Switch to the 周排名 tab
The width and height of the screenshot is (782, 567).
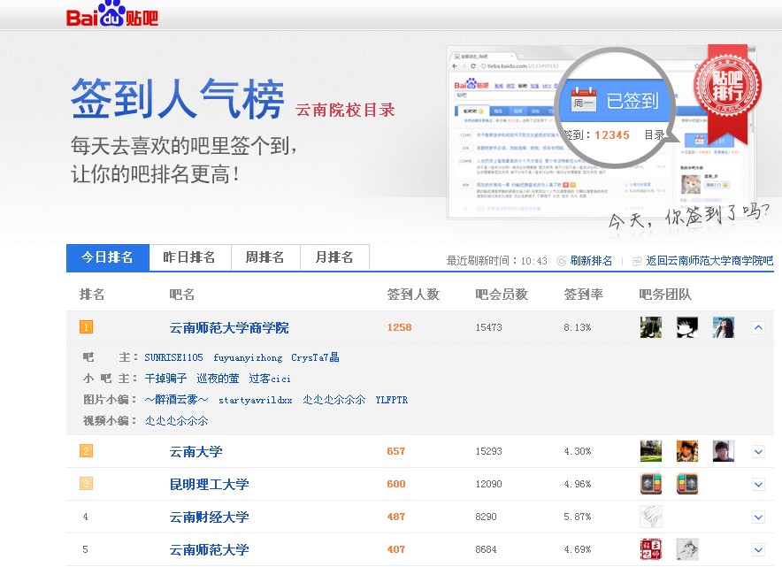coord(265,257)
